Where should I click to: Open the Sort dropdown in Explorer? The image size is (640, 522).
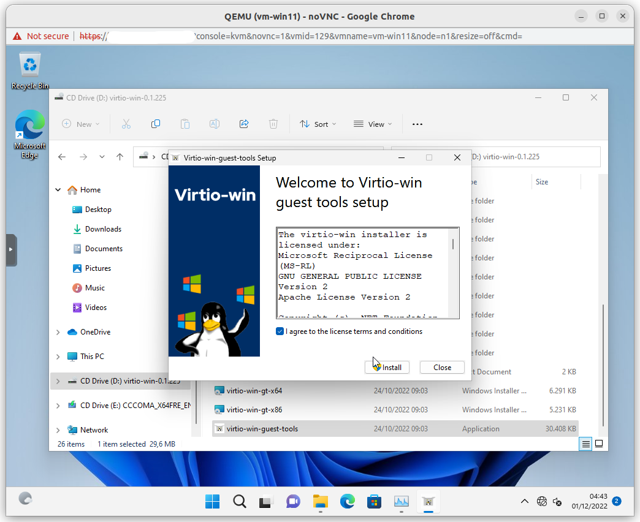(318, 124)
